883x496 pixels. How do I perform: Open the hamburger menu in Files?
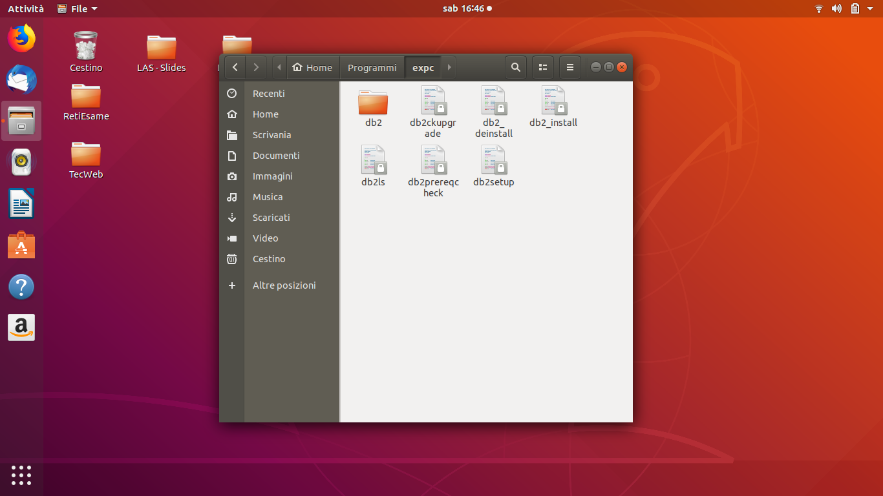[569, 67]
